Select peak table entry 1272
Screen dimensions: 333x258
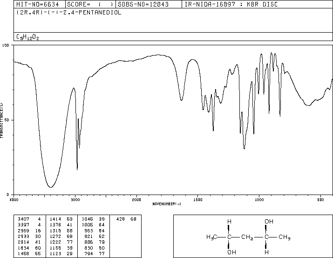point(55,236)
